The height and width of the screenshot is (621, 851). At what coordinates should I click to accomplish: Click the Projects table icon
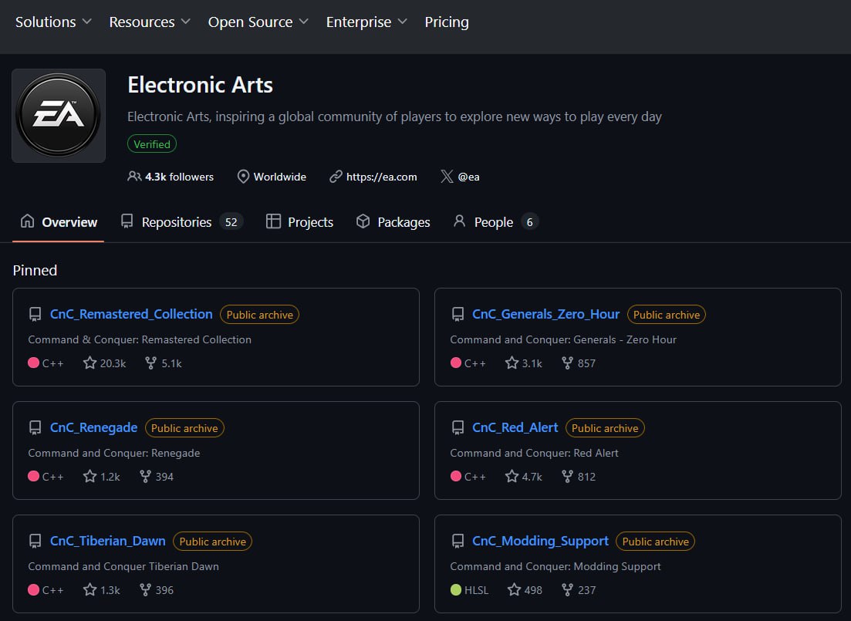(x=274, y=221)
